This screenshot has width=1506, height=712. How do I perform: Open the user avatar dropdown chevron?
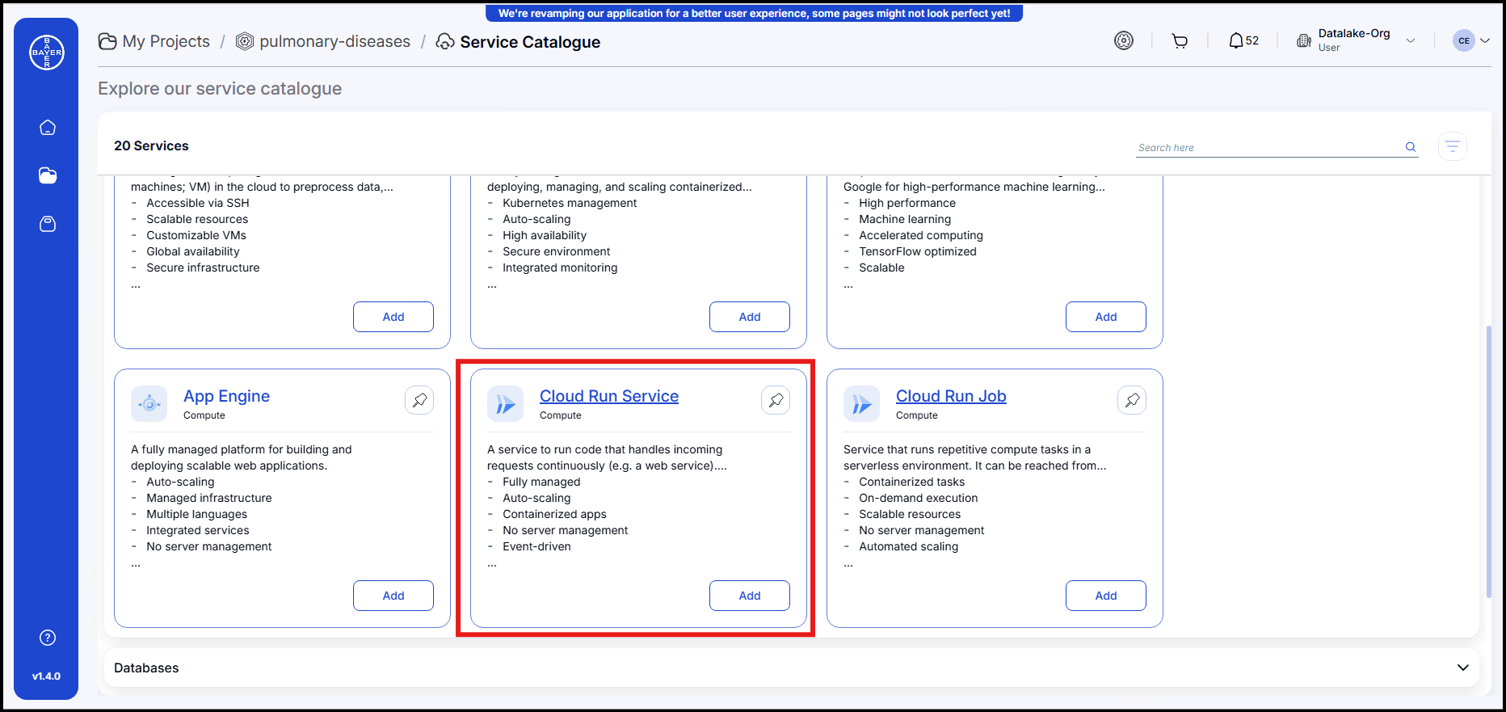click(1485, 40)
